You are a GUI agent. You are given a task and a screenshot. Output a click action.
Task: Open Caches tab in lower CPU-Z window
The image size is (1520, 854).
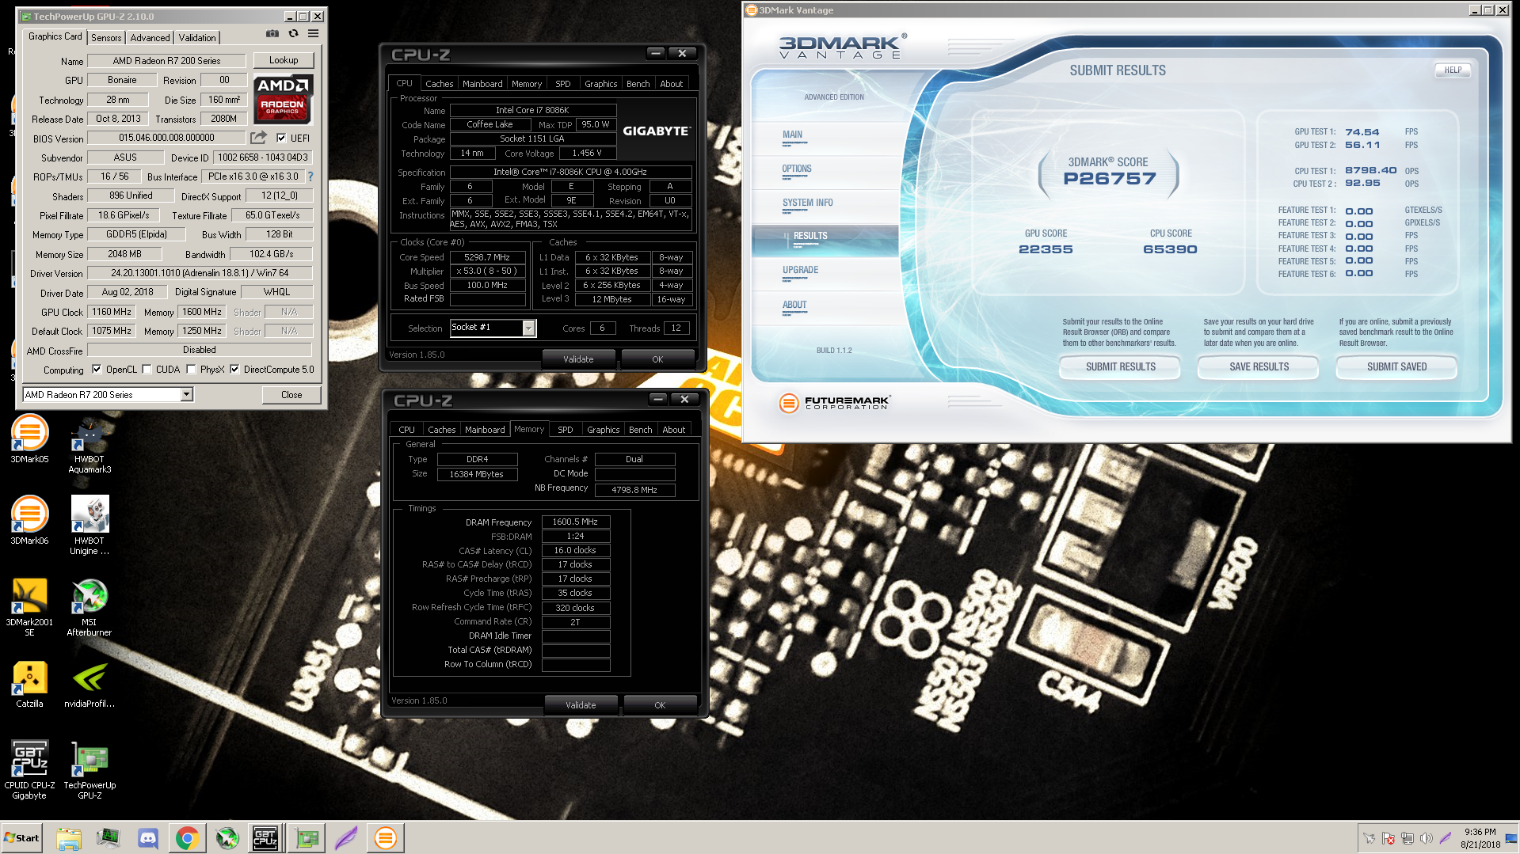(x=442, y=430)
